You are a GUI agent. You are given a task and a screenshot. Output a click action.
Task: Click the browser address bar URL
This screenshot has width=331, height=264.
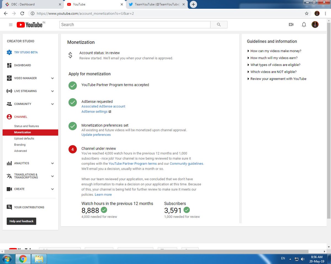(x=85, y=13)
